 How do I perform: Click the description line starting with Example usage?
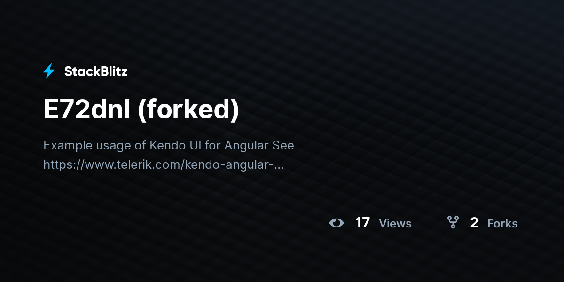point(169,145)
